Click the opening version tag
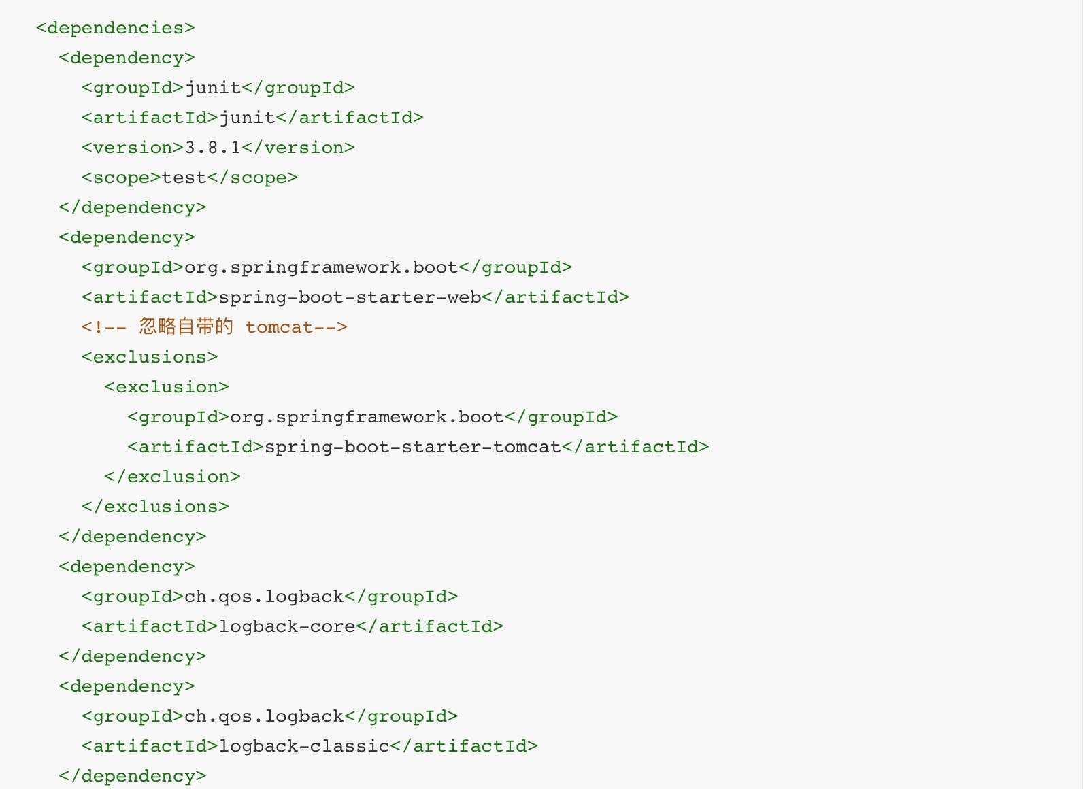The width and height of the screenshot is (1083, 789). click(133, 148)
